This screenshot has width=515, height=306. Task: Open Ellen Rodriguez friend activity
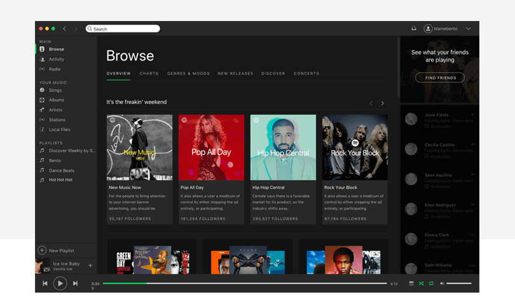[x=440, y=210]
